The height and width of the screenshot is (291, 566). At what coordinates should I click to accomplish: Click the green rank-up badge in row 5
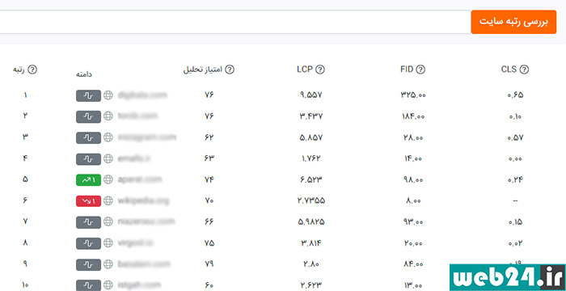(x=88, y=179)
